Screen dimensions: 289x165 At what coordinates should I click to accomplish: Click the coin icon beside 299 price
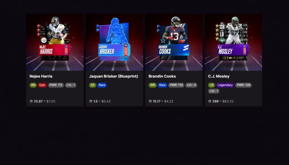(210, 101)
